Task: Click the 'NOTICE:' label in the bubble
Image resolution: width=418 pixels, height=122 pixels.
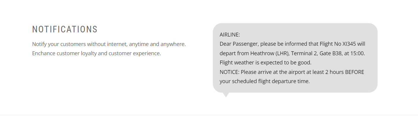Action: tap(229, 72)
